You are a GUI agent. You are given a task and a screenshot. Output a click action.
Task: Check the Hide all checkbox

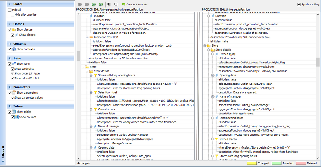click(x=10, y=10)
